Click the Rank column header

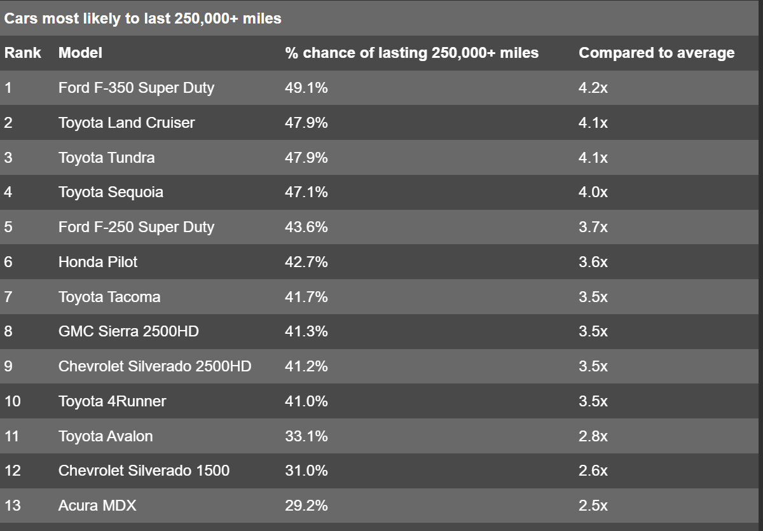tap(23, 53)
